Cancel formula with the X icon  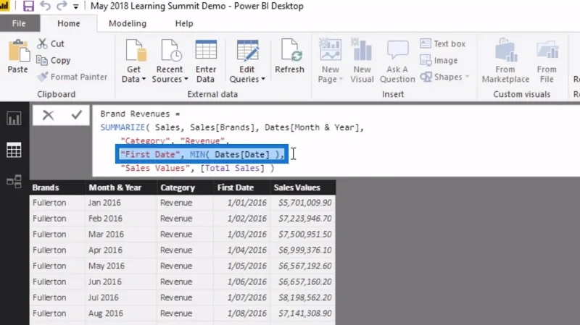(x=48, y=115)
